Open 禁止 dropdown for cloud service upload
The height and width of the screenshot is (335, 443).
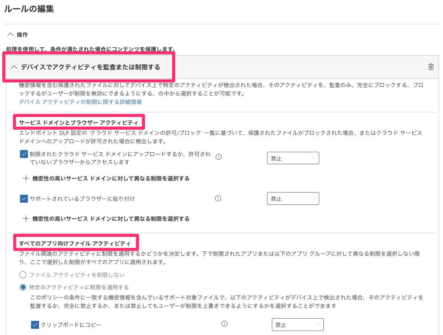click(x=293, y=158)
